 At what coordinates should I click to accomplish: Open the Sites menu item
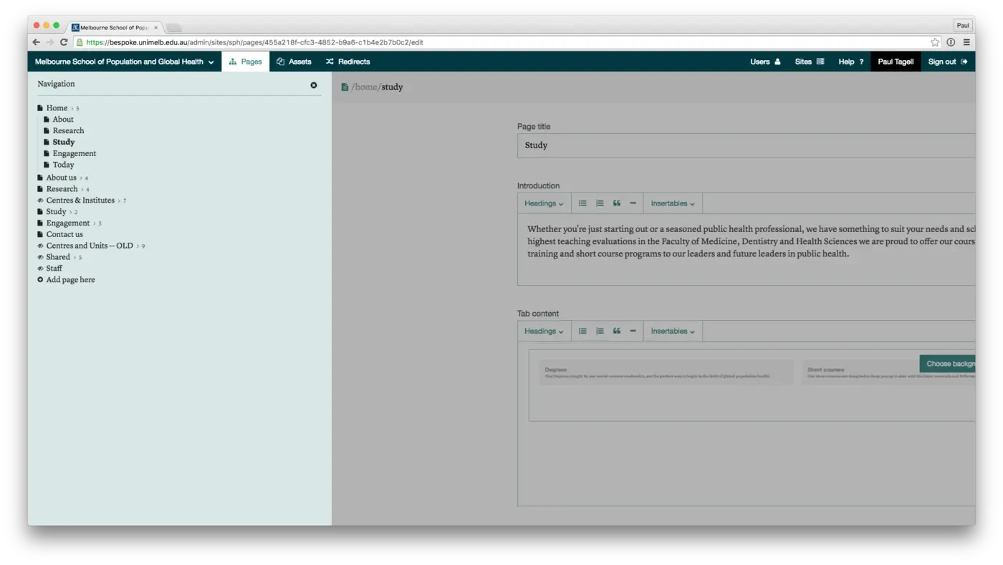(810, 62)
